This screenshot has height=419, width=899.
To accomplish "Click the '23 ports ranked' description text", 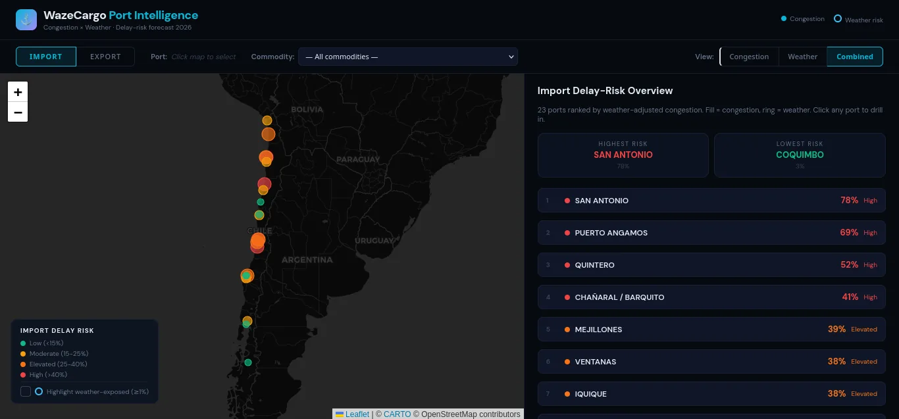I will point(710,114).
